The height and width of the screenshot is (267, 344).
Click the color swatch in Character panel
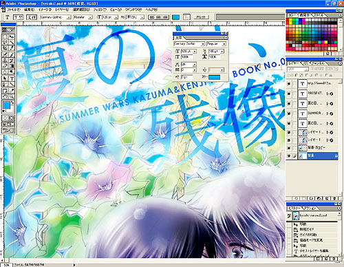pyautogui.click(x=214, y=77)
